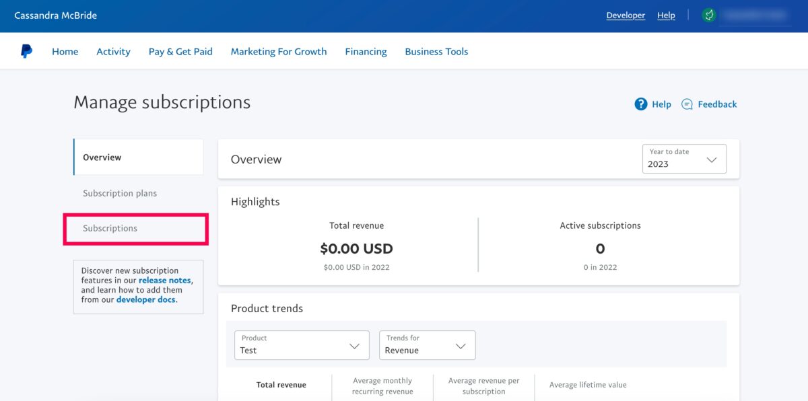The width and height of the screenshot is (808, 401).
Task: Select the Overview sidebar tab
Action: (x=139, y=157)
